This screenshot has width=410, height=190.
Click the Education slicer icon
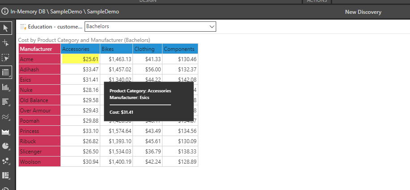(x=23, y=27)
